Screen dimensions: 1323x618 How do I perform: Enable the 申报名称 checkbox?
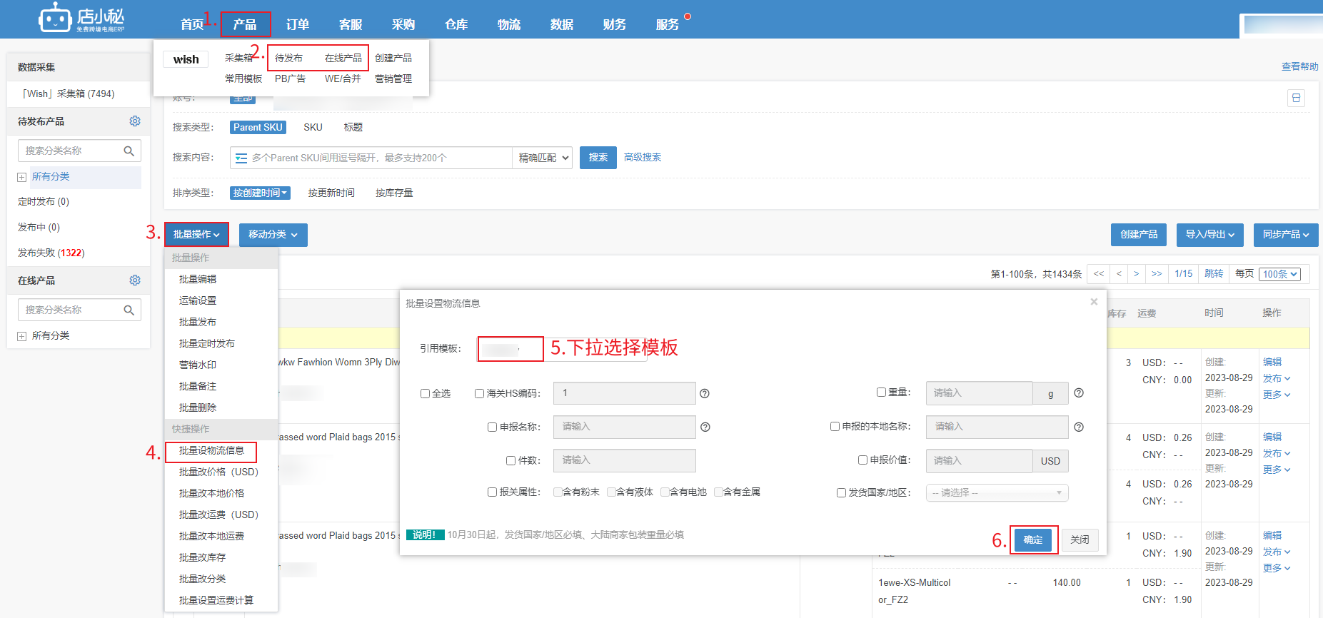click(x=492, y=427)
